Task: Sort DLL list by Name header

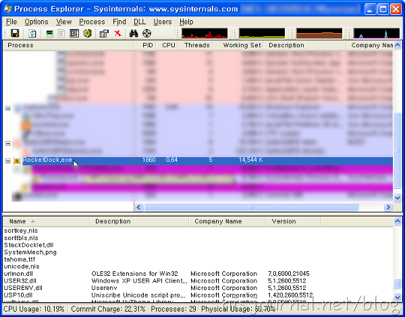Action: coord(46,221)
